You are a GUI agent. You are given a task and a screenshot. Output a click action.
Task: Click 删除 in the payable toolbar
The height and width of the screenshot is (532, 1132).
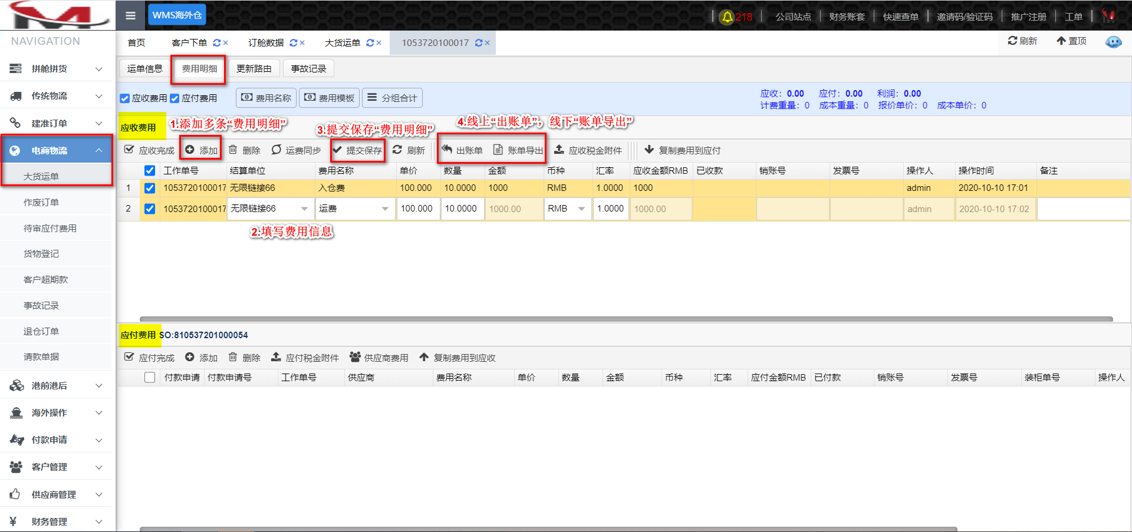pos(245,358)
